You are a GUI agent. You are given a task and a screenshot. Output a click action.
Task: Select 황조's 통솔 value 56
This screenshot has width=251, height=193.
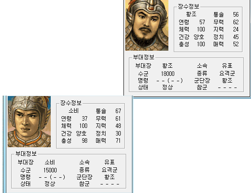point(236,14)
